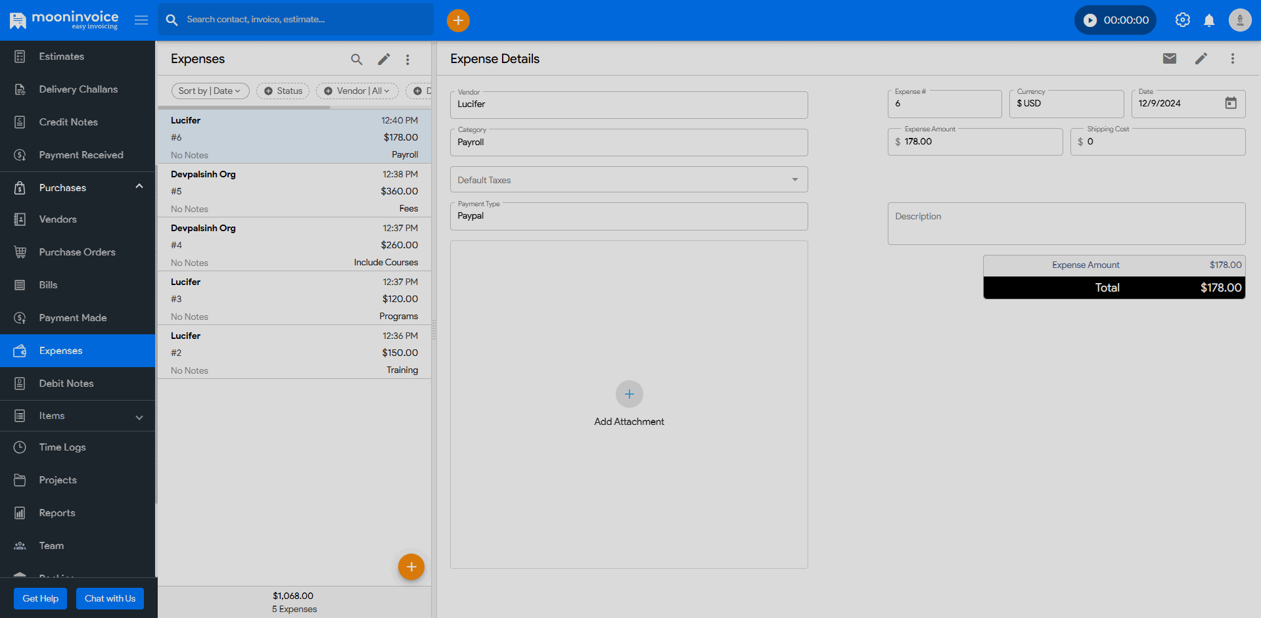Click the Currency field showing $ USD
The height and width of the screenshot is (618, 1261).
tap(1066, 104)
